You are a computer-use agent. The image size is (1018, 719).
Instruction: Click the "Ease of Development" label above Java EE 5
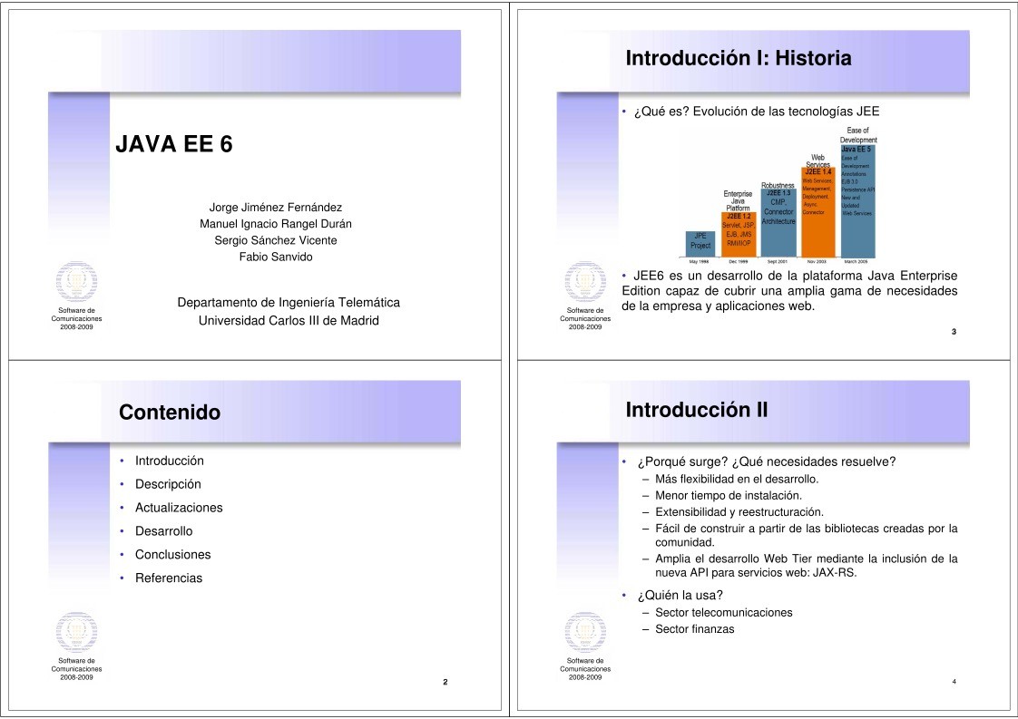(858, 135)
